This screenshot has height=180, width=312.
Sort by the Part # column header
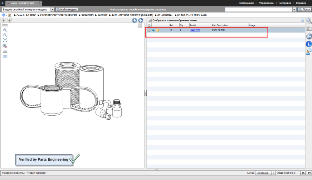(201, 25)
